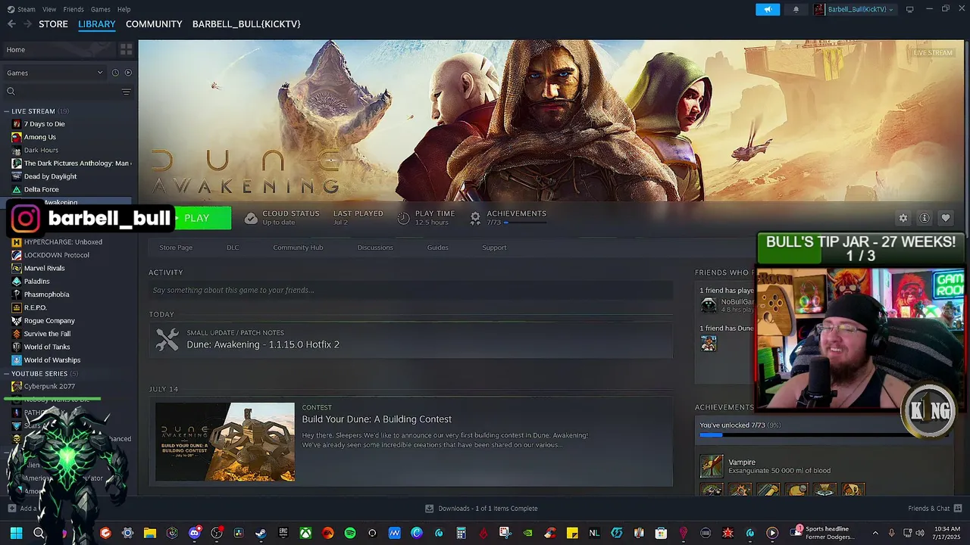Click the Achievements gear icon in header
The height and width of the screenshot is (545, 970).
(475, 218)
